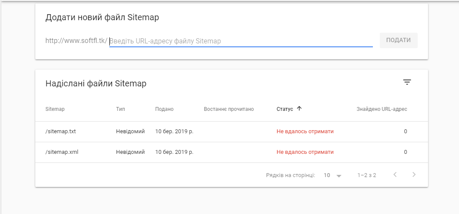The height and width of the screenshot is (214, 459).
Task: Focus the Sitemap URL input field
Action: point(240,41)
